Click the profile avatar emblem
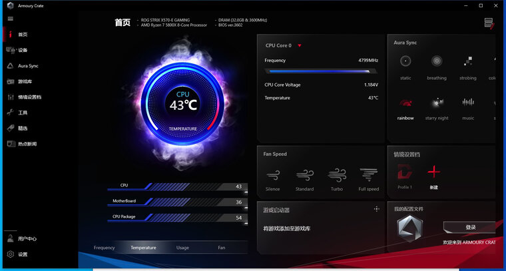This screenshot has height=271, width=506. 409,228
